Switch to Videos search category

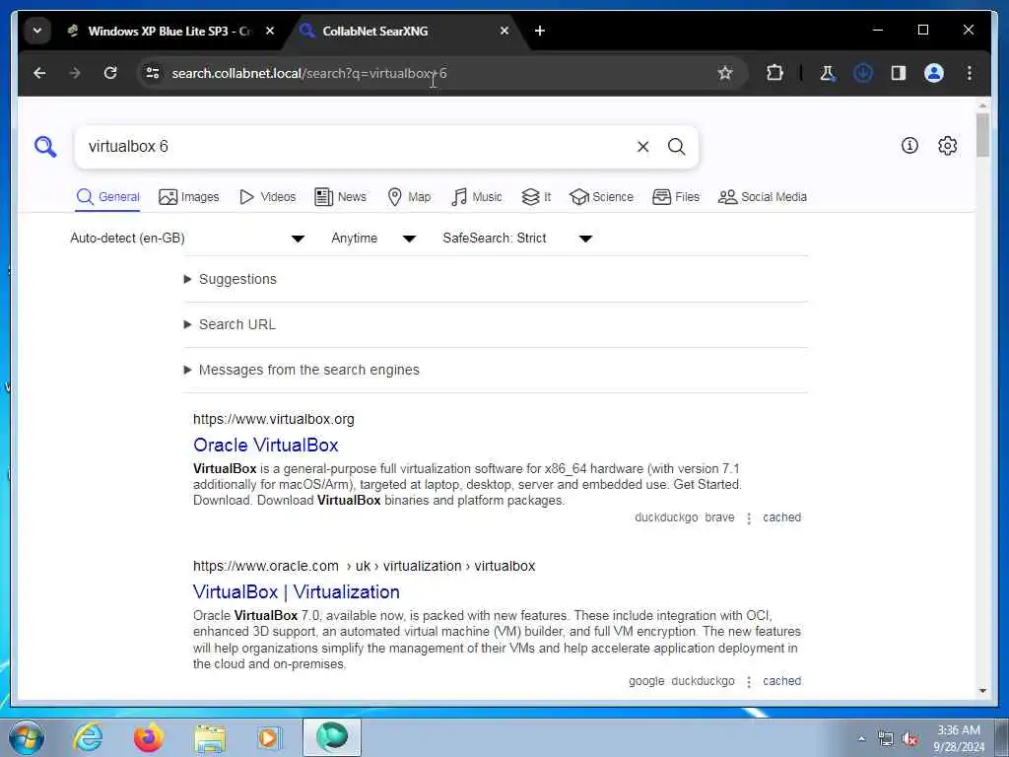tap(267, 197)
